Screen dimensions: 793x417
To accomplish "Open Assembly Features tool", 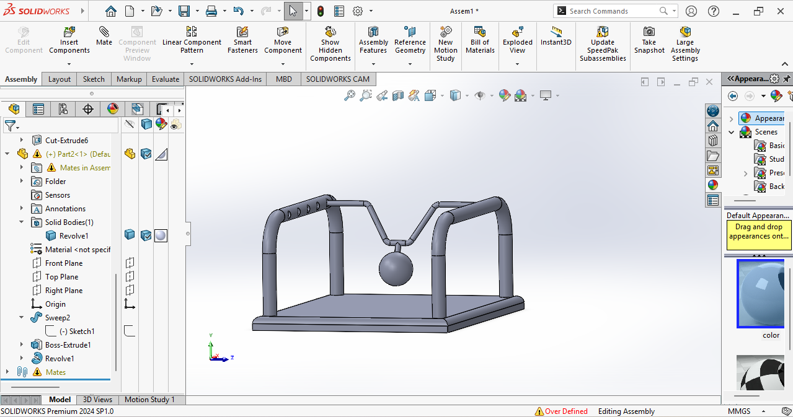I will 373,40.
